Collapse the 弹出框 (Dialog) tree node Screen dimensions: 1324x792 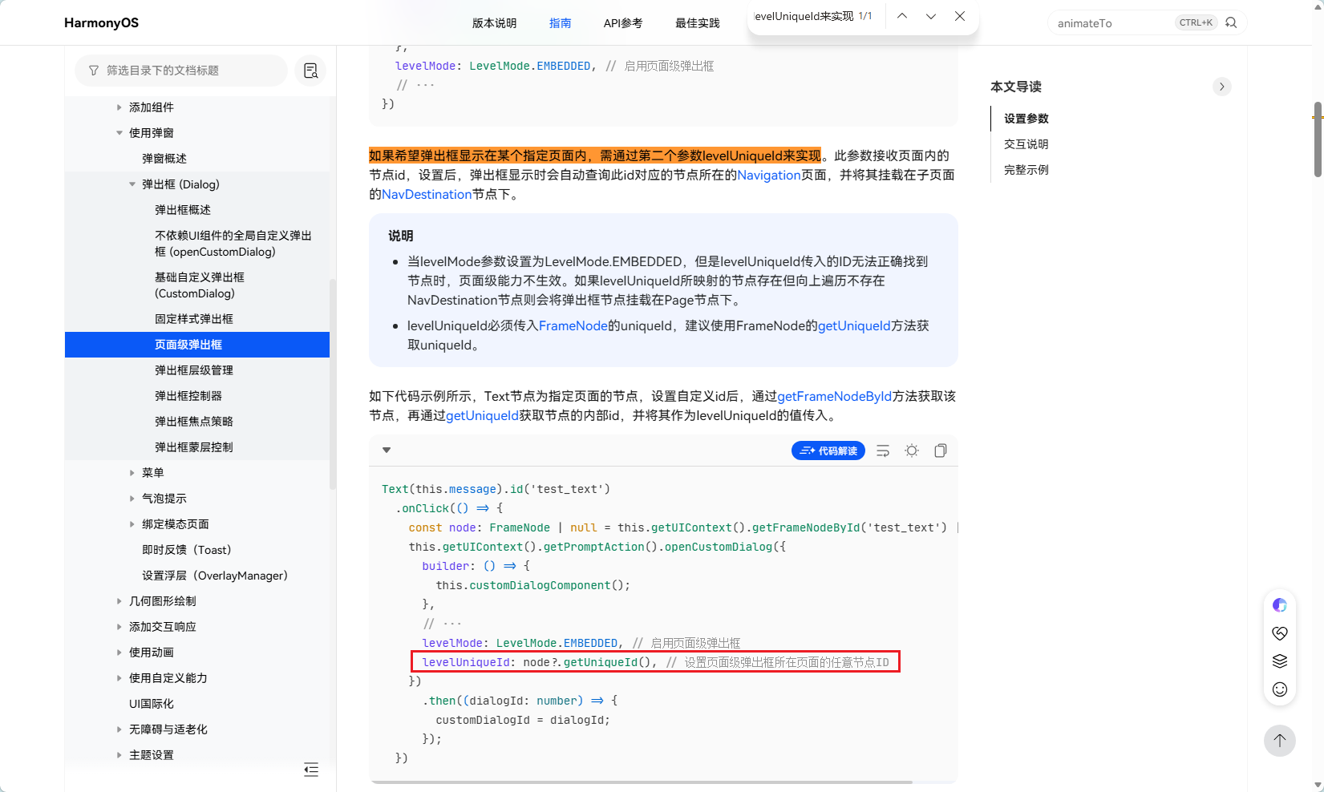(x=132, y=184)
